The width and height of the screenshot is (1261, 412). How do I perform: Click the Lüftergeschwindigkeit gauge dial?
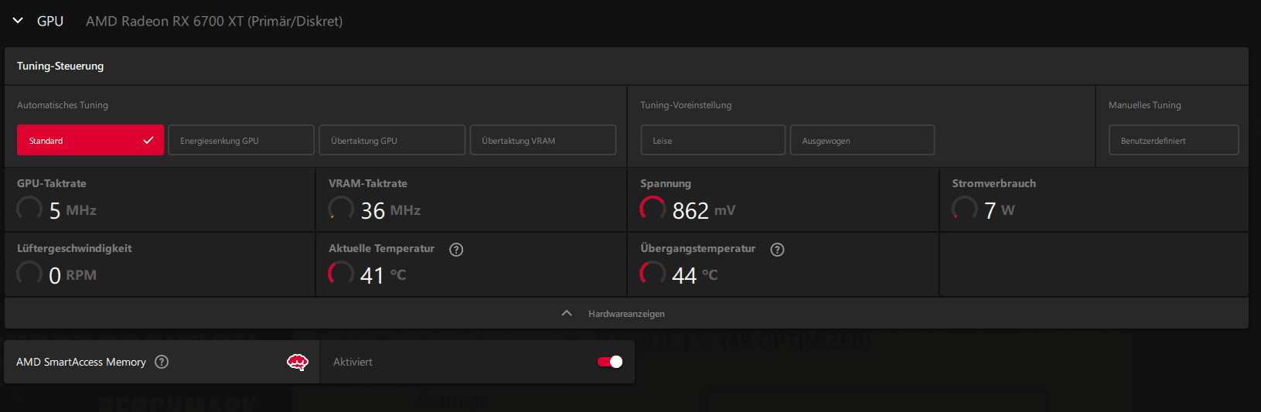[x=29, y=274]
